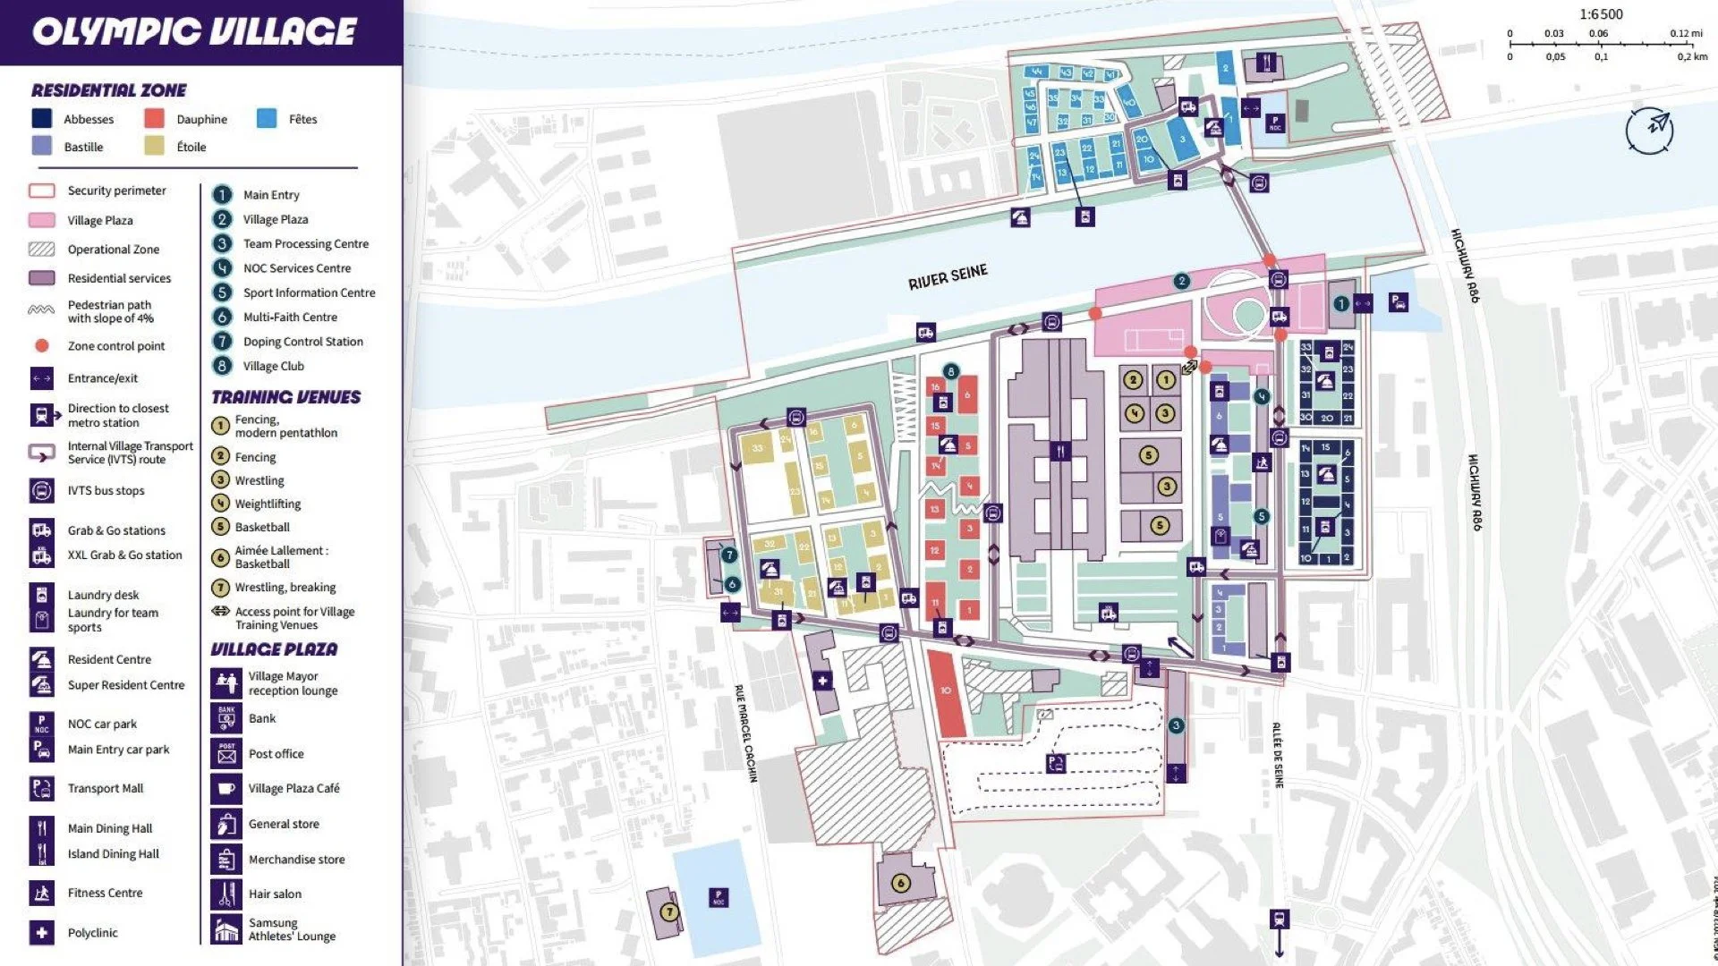Click the Team Processing Centre legend entry
The height and width of the screenshot is (966, 1718).
point(305,243)
